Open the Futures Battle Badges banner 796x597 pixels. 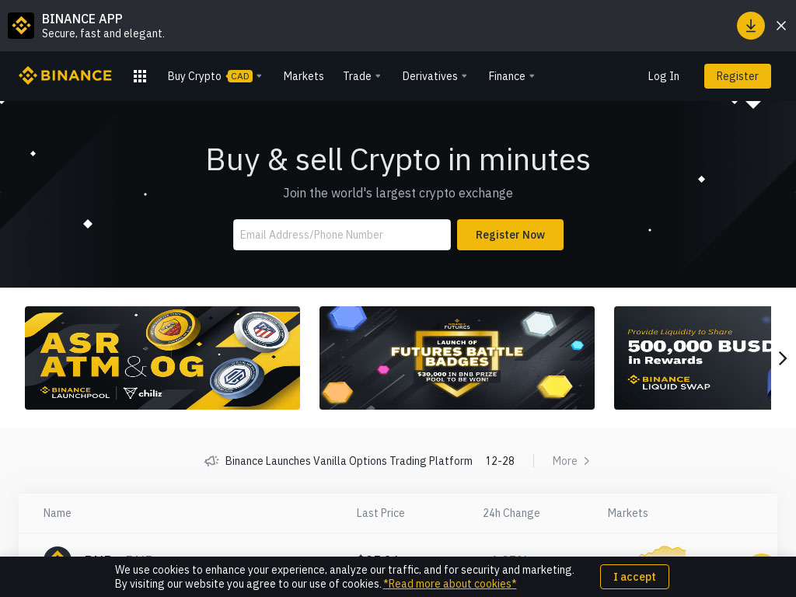pos(457,358)
